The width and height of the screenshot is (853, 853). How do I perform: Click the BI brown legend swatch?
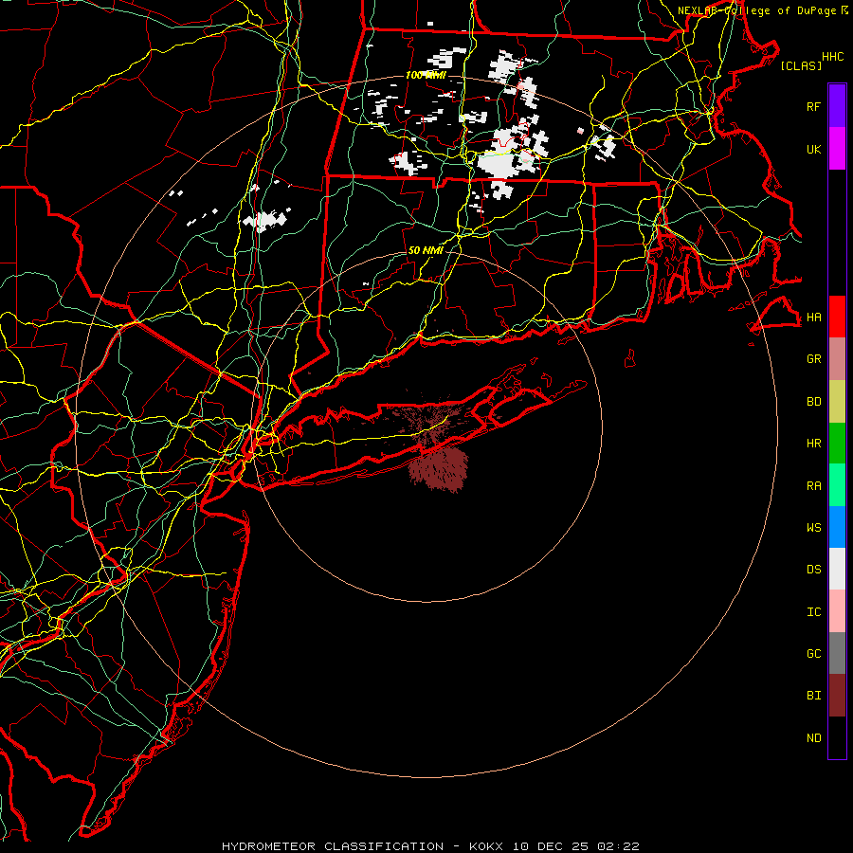837,696
